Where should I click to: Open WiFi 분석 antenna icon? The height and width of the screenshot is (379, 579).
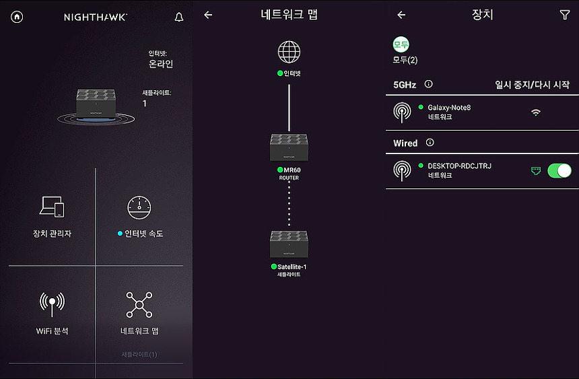click(x=52, y=304)
